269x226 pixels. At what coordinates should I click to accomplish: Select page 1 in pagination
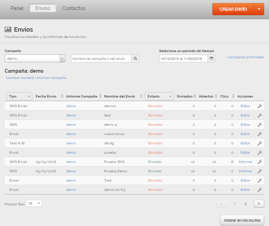[x=235, y=203]
